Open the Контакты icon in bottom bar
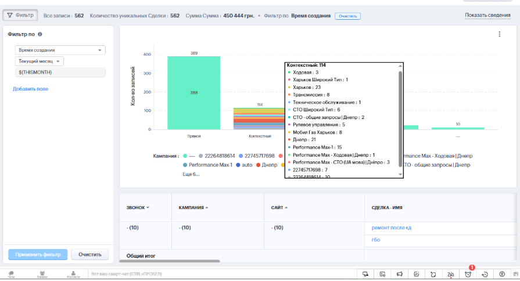This screenshot has height=281, width=520. [x=73, y=274]
